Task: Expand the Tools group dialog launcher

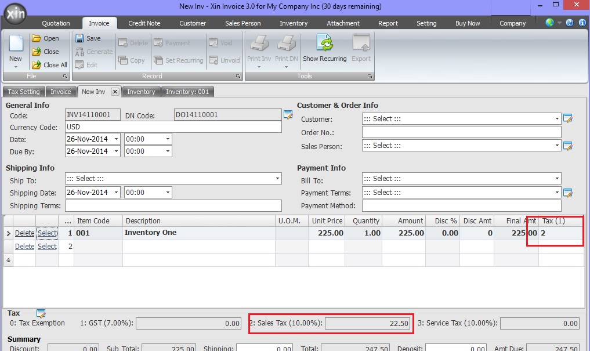Action: [370, 77]
